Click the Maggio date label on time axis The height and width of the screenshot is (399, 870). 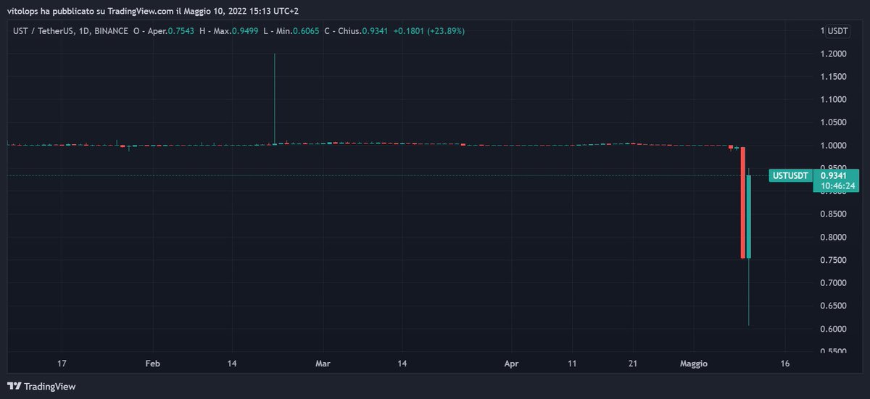694,363
